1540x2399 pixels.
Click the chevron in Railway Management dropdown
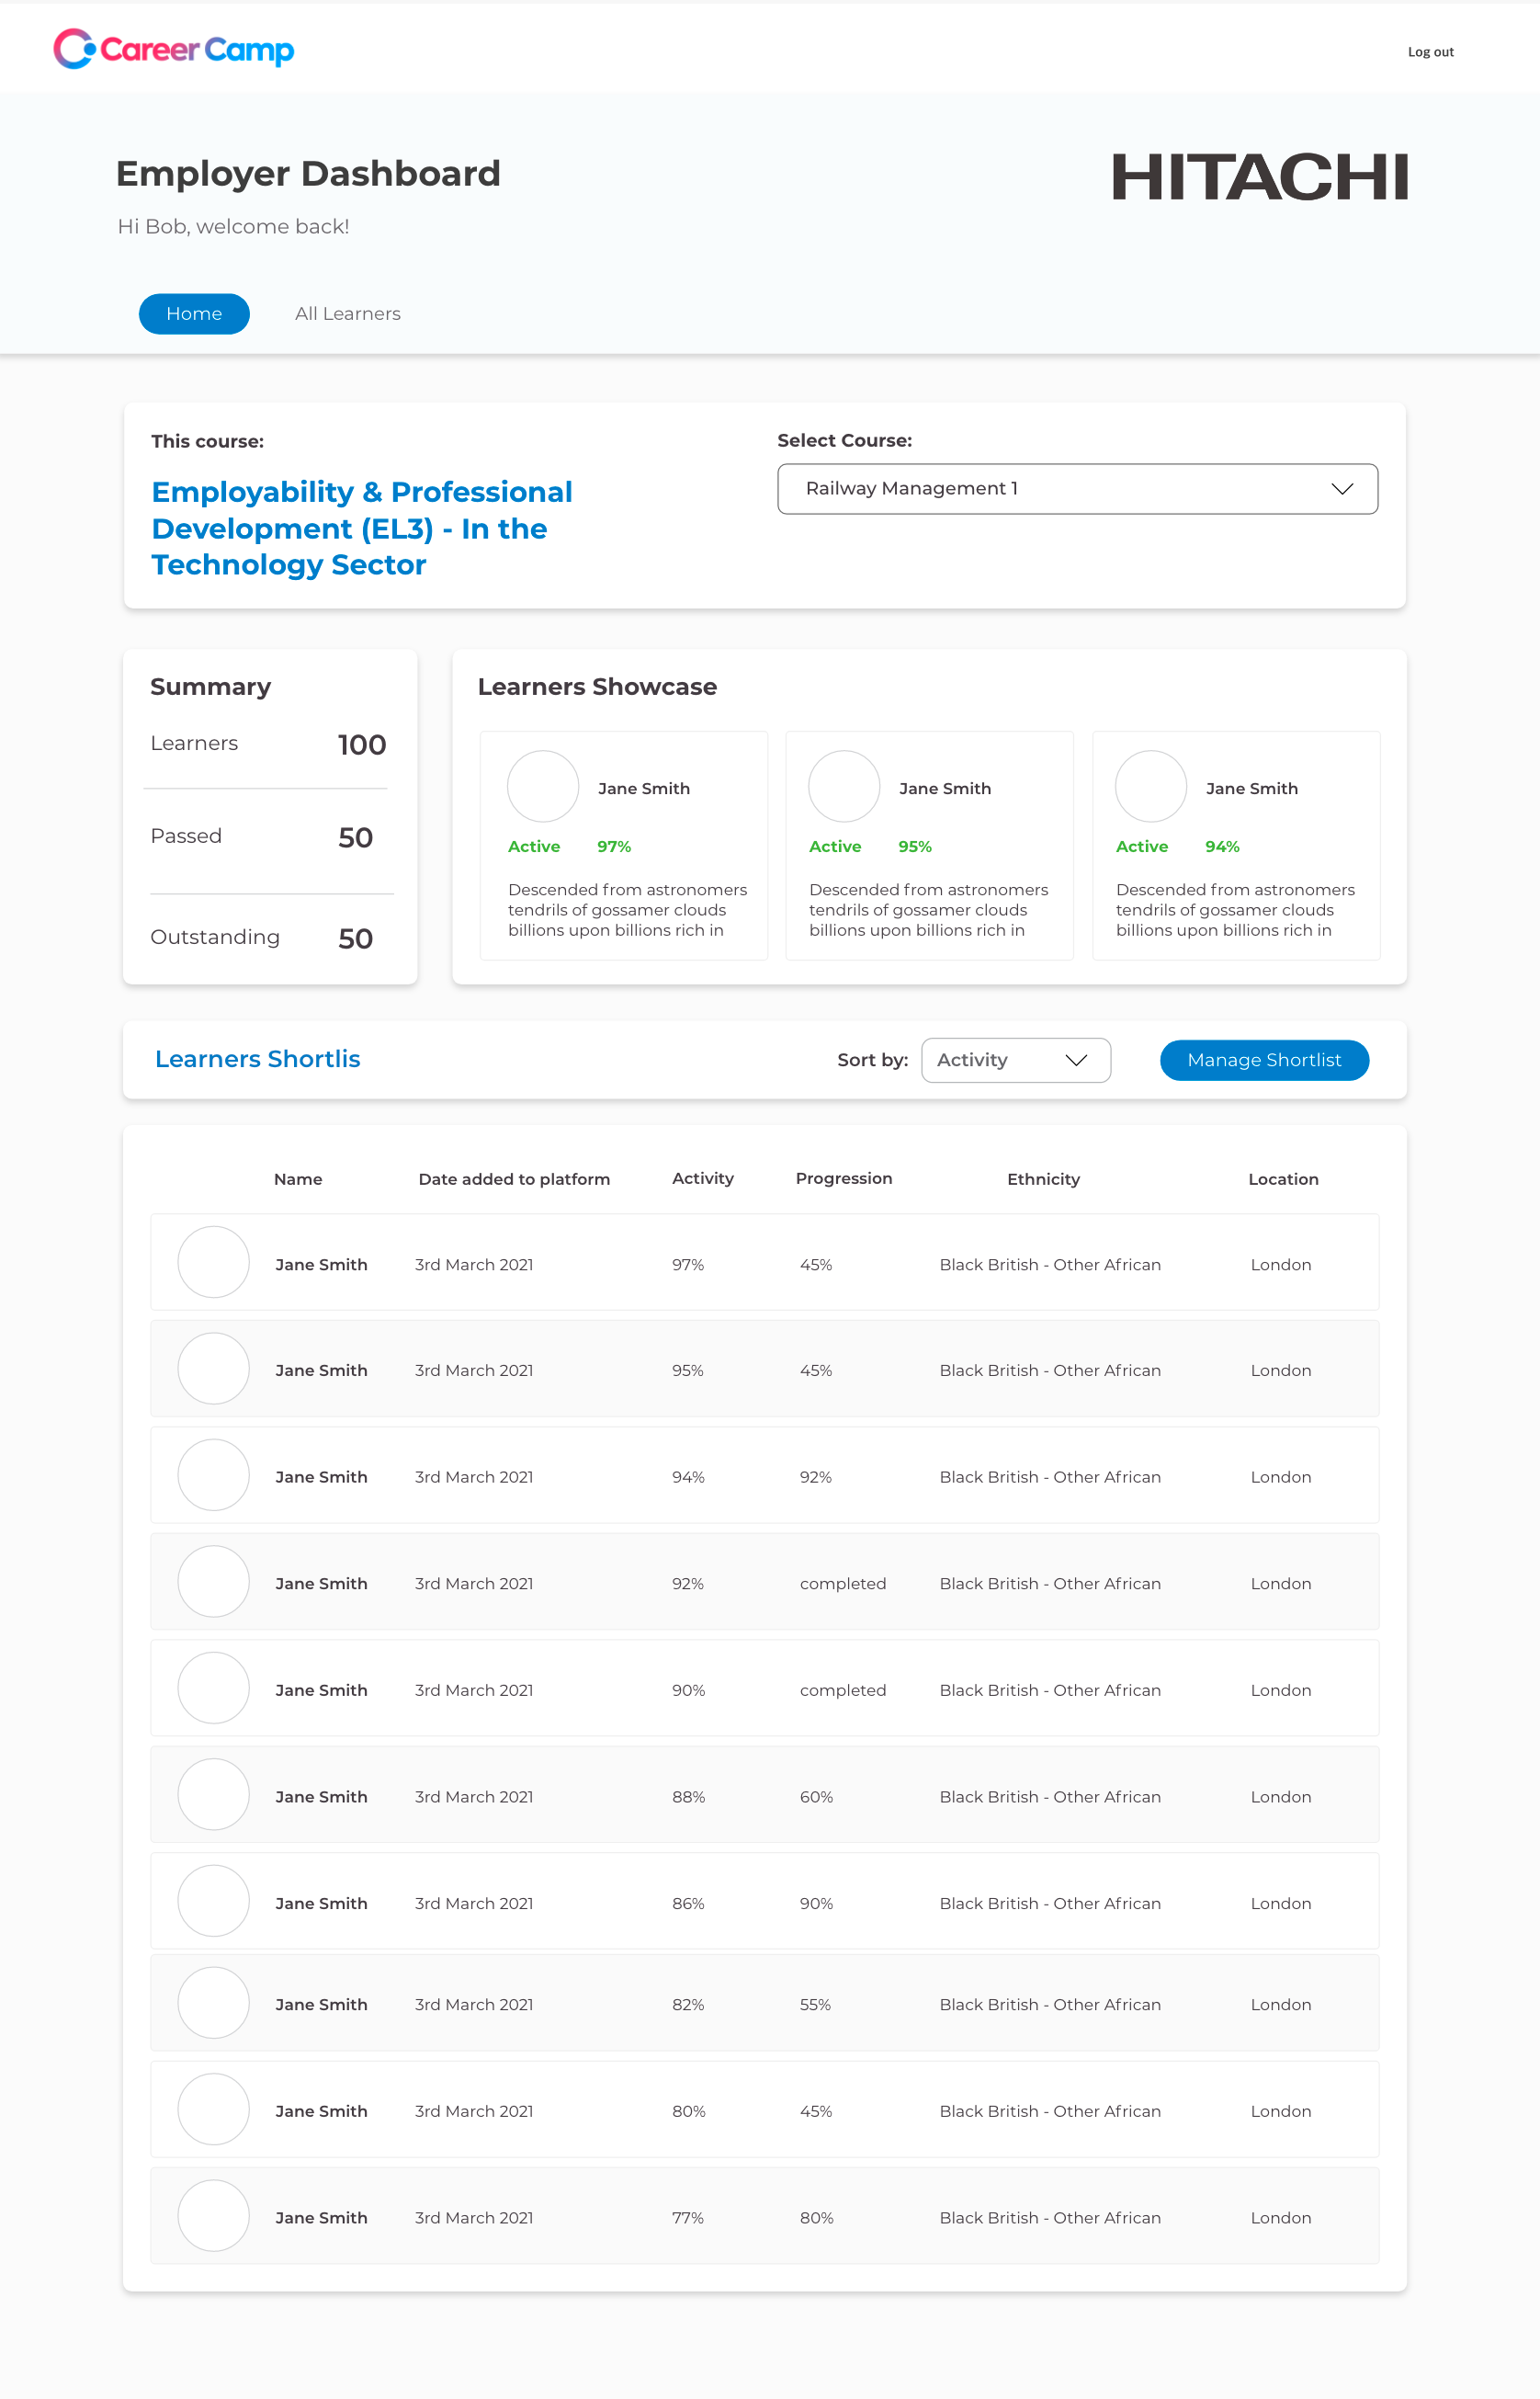(x=1342, y=488)
